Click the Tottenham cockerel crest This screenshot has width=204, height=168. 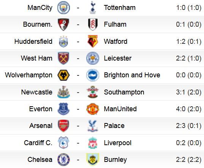[93, 8]
